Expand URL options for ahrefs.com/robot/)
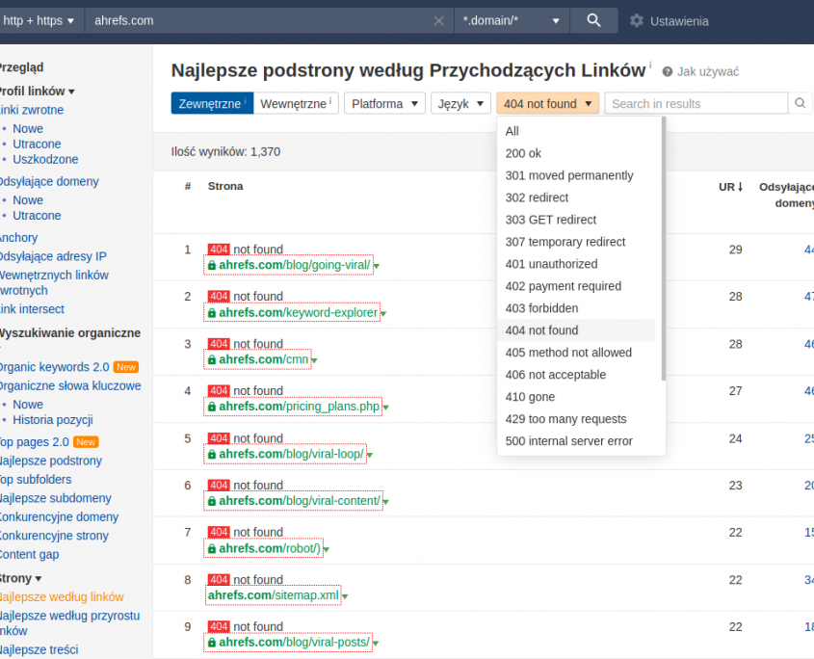 click(x=326, y=549)
